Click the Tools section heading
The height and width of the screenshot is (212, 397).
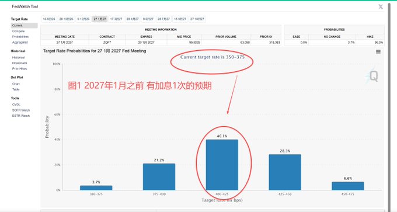coord(15,98)
